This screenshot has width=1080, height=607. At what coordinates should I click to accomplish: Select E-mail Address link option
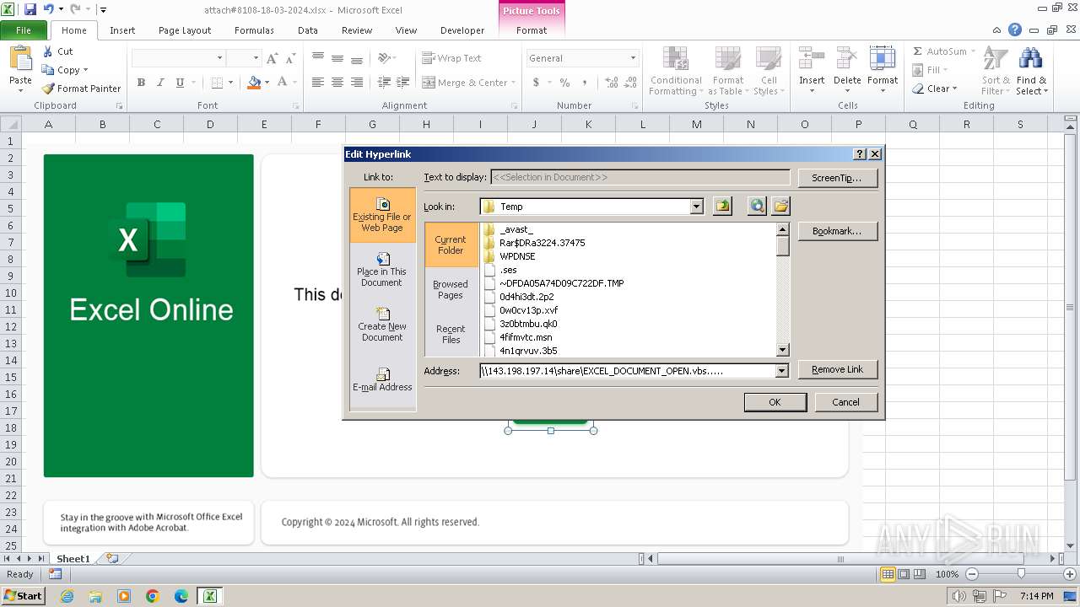[x=382, y=380]
